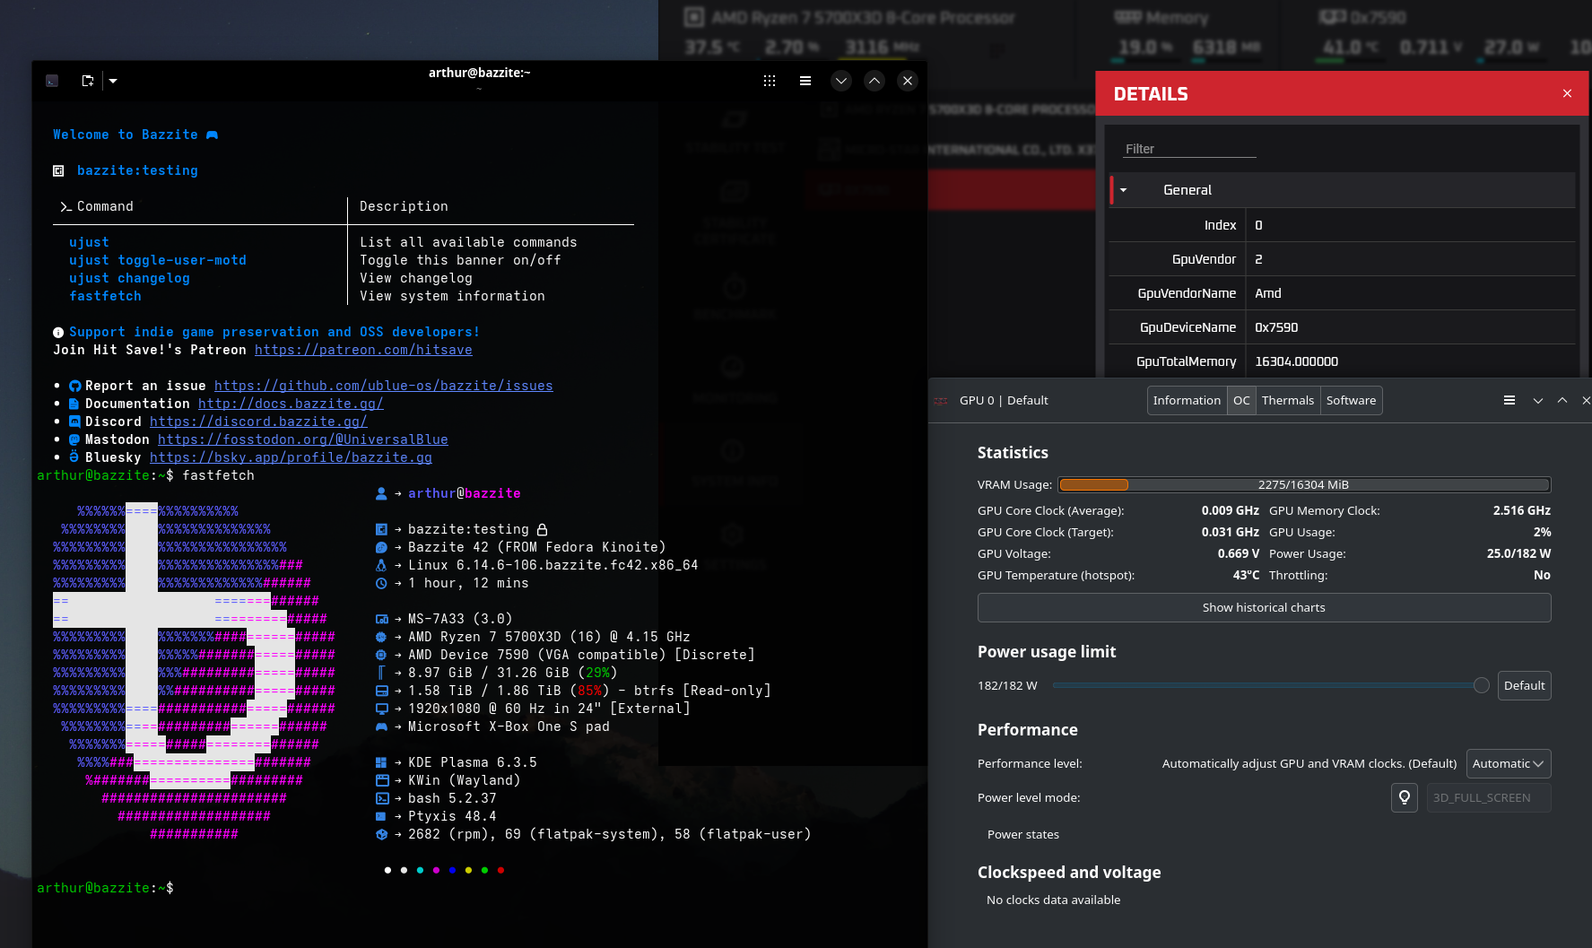The height and width of the screenshot is (948, 1592).
Task: Click the CPU icon beside AMD Ryzen 7 5700X3D
Action: click(381, 637)
